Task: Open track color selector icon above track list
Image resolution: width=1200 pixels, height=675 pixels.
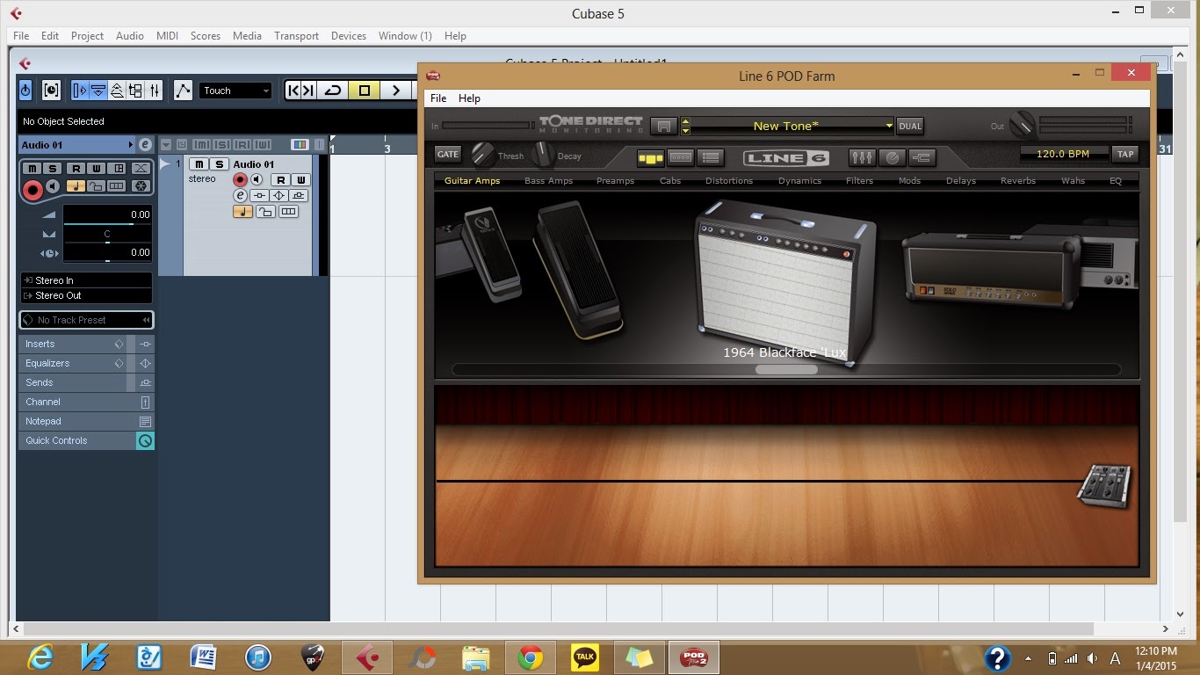Action: click(300, 145)
